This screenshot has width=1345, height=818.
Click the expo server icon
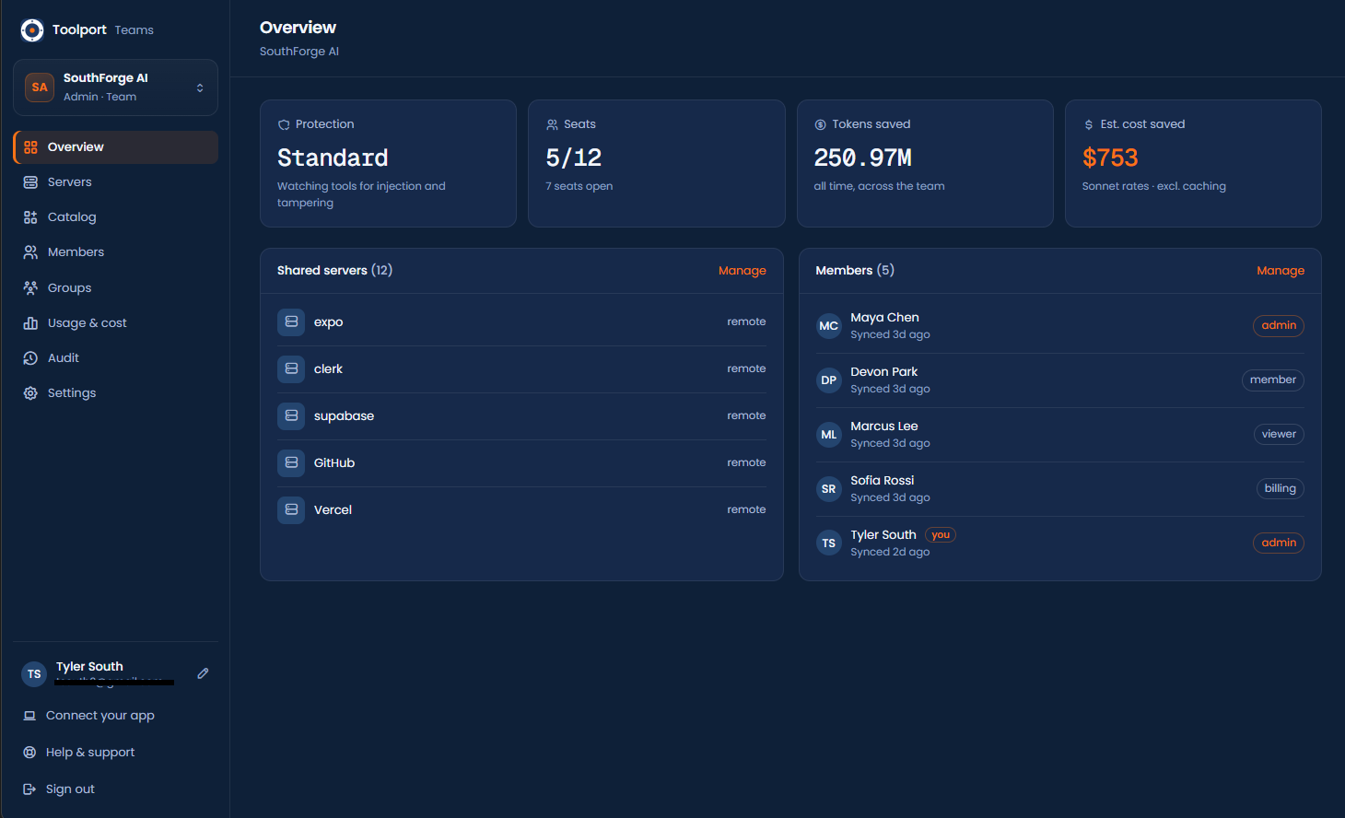[x=291, y=321]
